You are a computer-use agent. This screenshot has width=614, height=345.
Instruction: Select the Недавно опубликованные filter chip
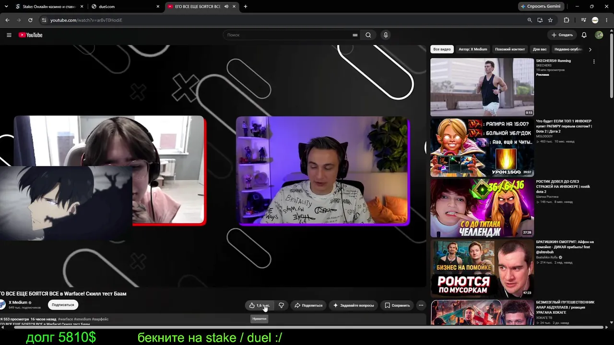click(568, 49)
